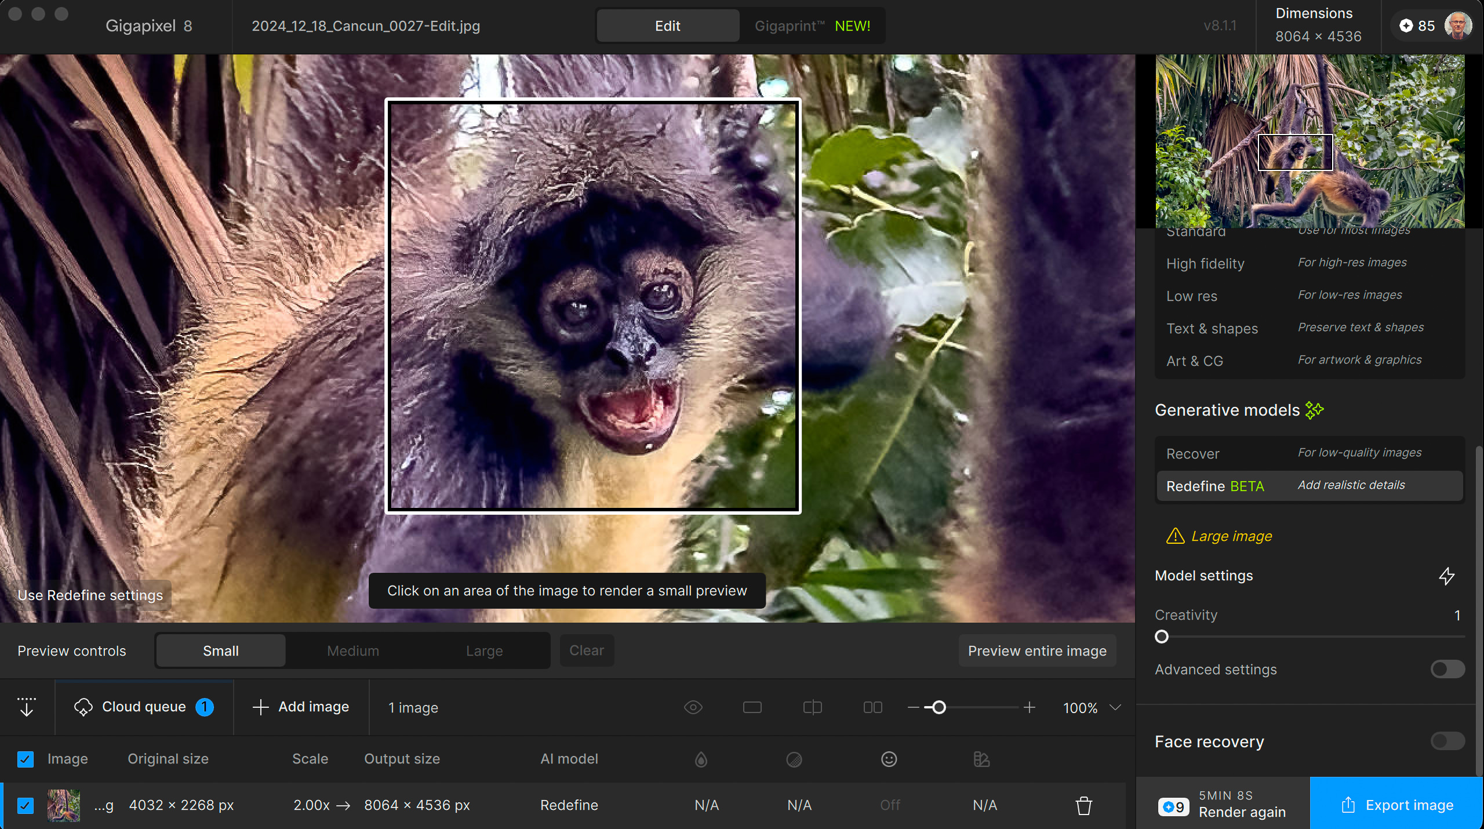
Task: Toggle the eye preview visibility icon
Action: tap(693, 707)
